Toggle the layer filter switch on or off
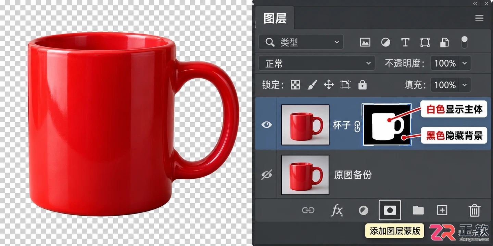493x246 pixels. 464,42
